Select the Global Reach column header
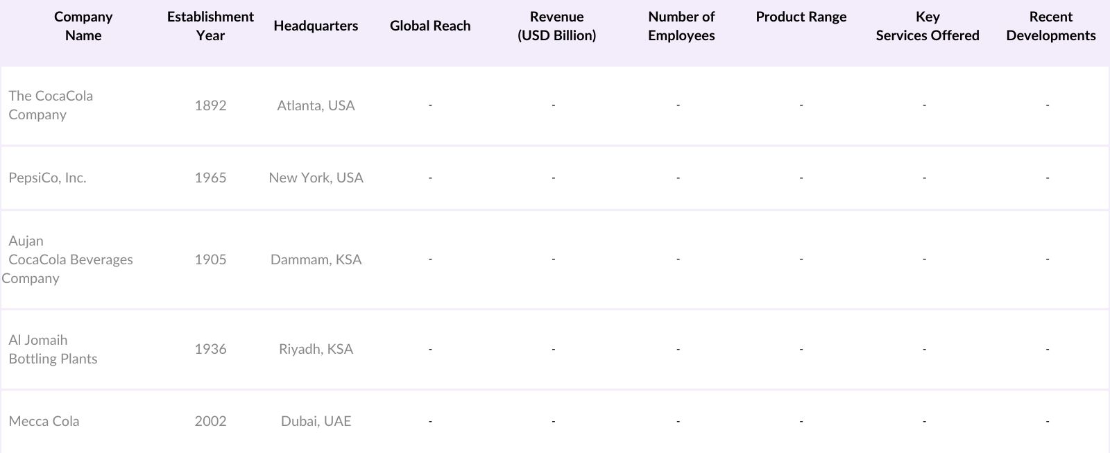 [430, 26]
